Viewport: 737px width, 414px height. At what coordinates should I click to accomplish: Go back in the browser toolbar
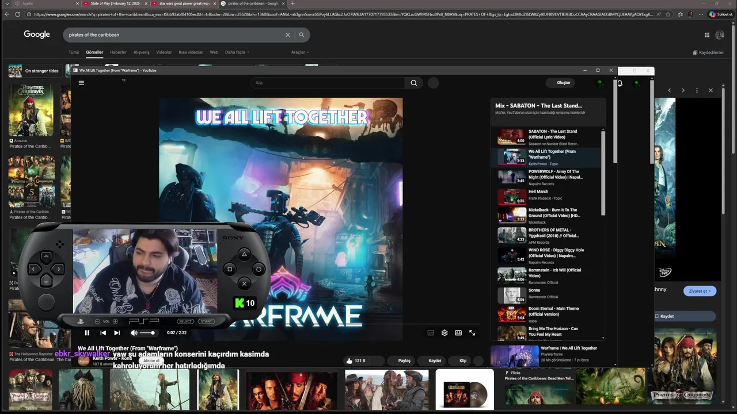[x=7, y=14]
